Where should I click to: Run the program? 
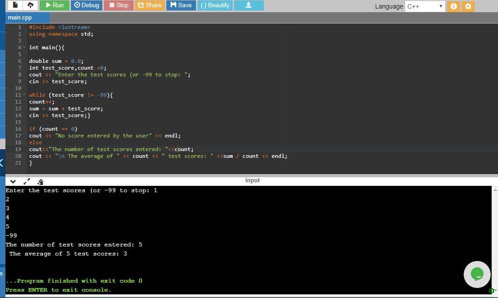tap(54, 5)
